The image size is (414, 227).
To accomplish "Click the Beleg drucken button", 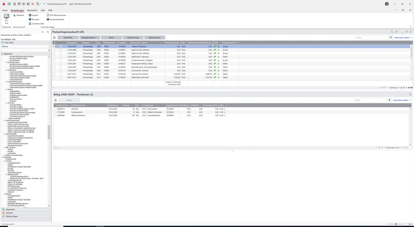I will (x=155, y=37).
